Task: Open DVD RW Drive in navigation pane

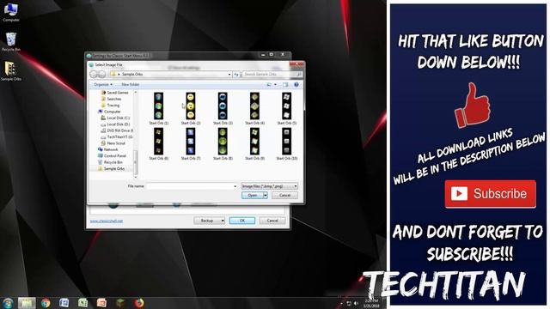Action: coord(117,130)
